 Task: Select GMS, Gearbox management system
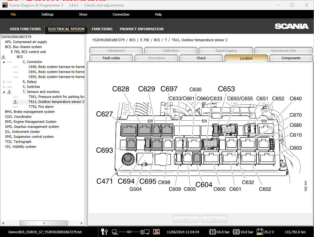[x=32, y=127]
